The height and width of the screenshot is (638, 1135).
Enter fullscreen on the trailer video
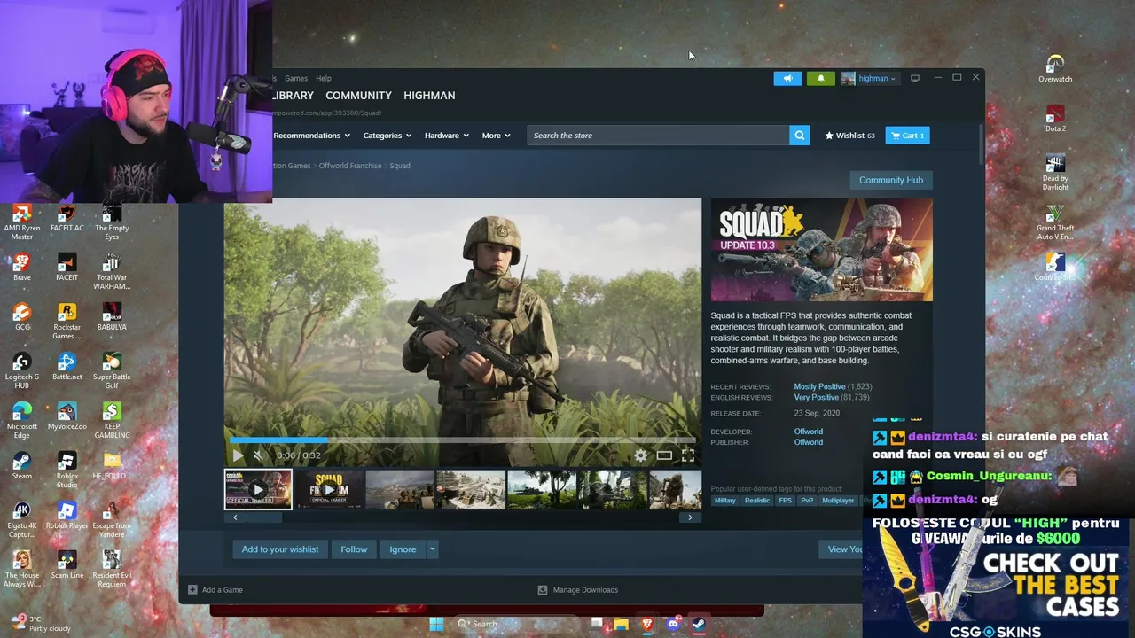[687, 455]
